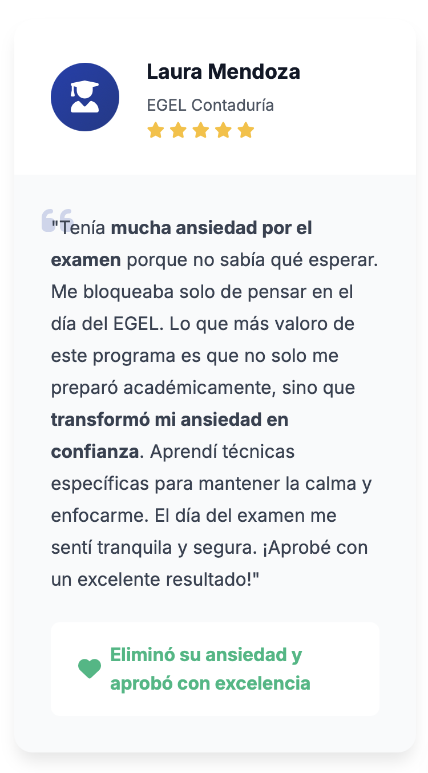
Task: Click bold text "mucha ansiedad por el"
Action: [211, 228]
